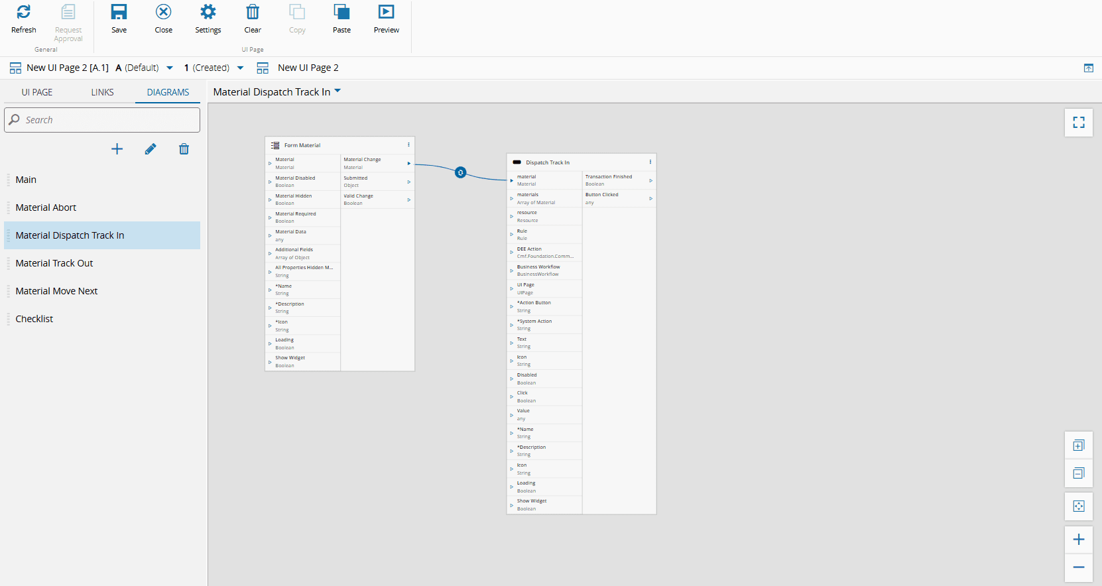
Task: Switch to the LINKS tab
Action: pyautogui.click(x=102, y=92)
